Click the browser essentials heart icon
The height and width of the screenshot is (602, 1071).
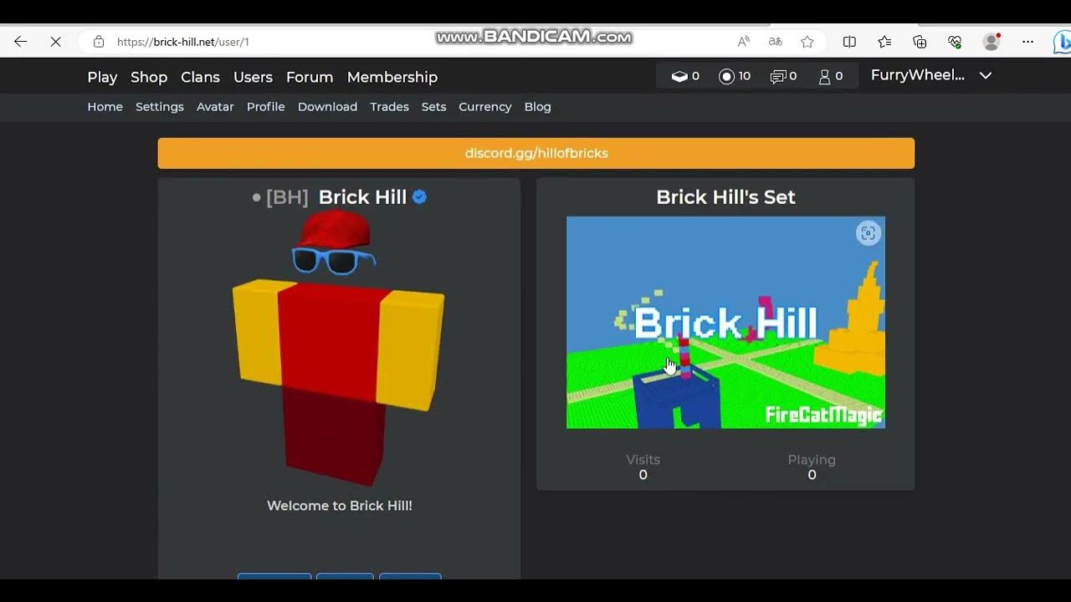(x=955, y=42)
